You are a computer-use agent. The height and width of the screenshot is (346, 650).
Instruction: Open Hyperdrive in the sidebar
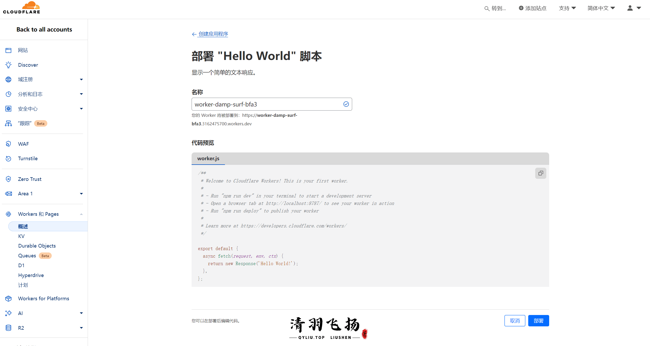pos(31,275)
